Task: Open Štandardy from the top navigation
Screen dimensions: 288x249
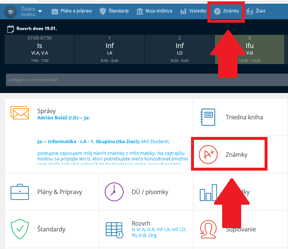Action: point(114,11)
